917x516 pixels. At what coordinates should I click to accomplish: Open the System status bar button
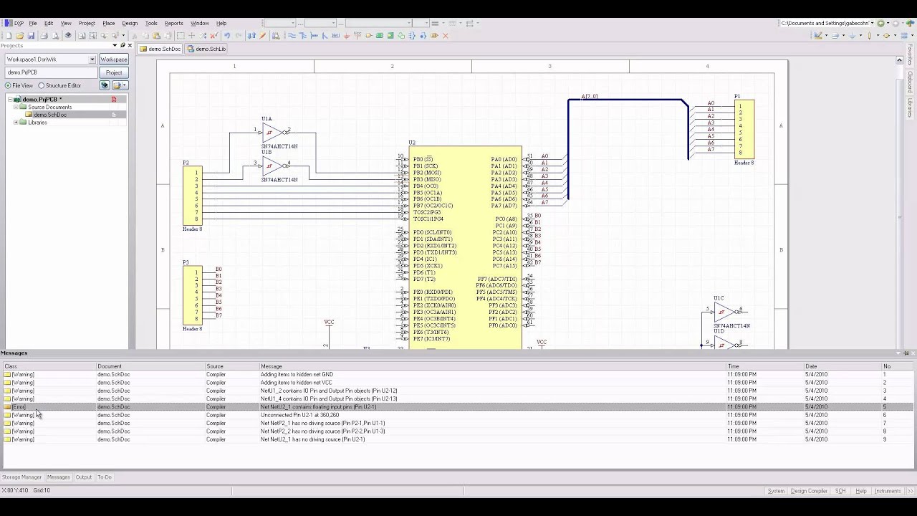(x=776, y=491)
